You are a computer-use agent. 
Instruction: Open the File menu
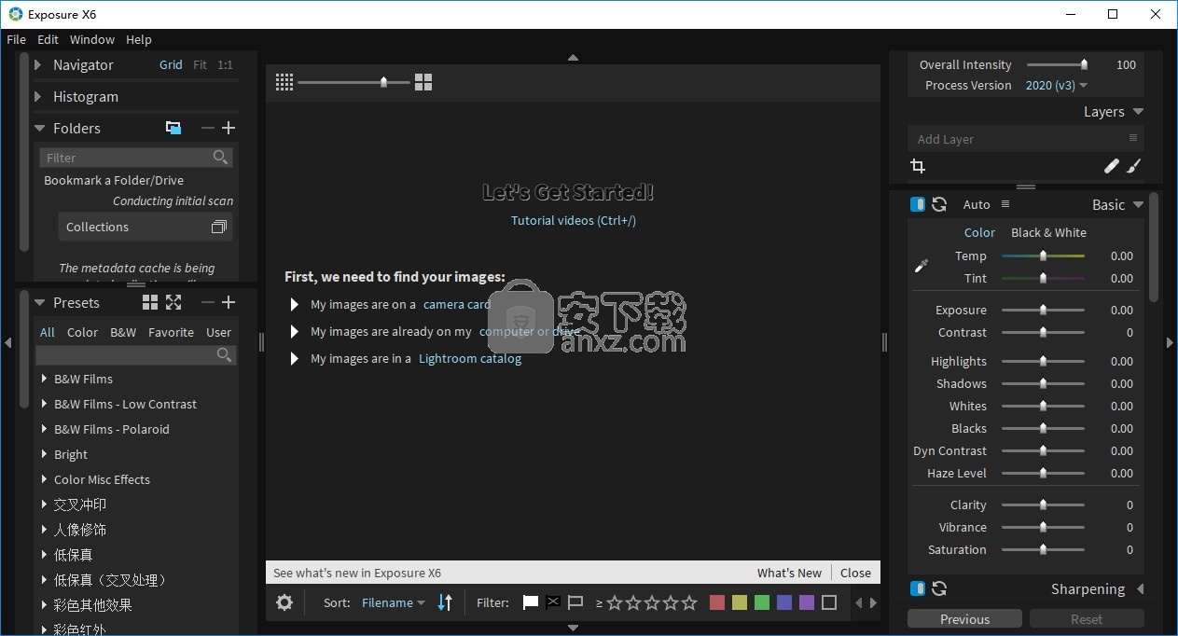pyautogui.click(x=16, y=39)
